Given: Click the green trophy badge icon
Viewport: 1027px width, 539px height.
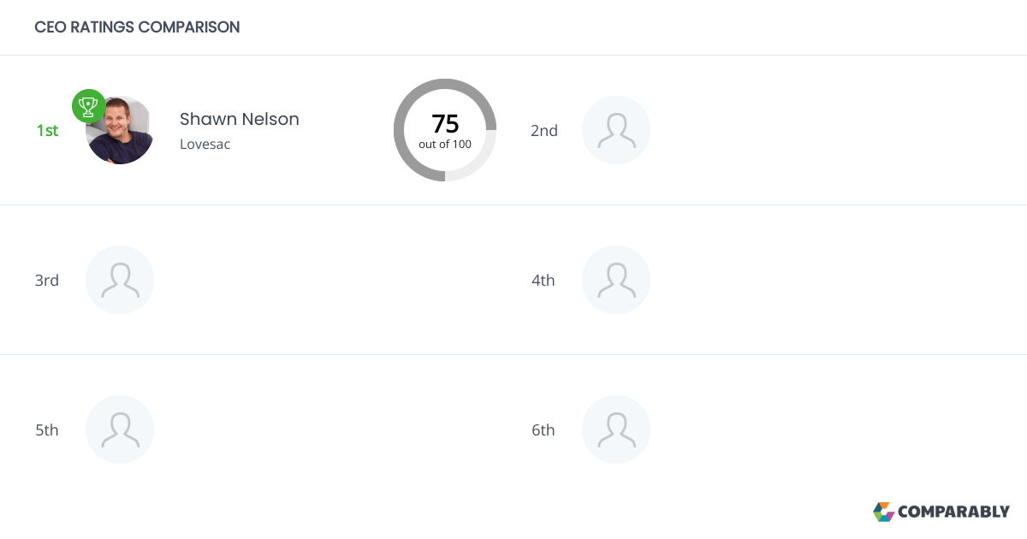Looking at the screenshot, I should click(x=89, y=106).
